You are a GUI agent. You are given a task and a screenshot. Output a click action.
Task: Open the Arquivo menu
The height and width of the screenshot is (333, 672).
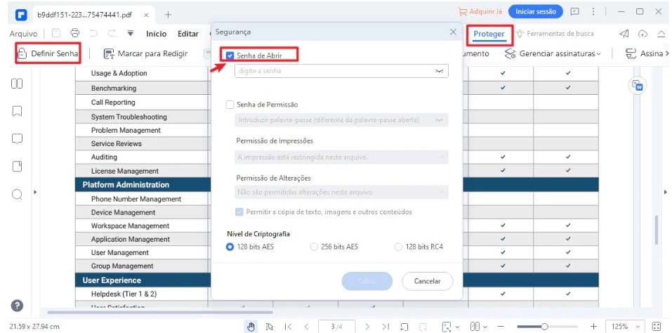(23, 33)
